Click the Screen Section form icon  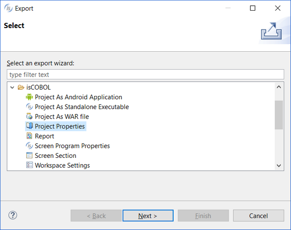pos(29,155)
